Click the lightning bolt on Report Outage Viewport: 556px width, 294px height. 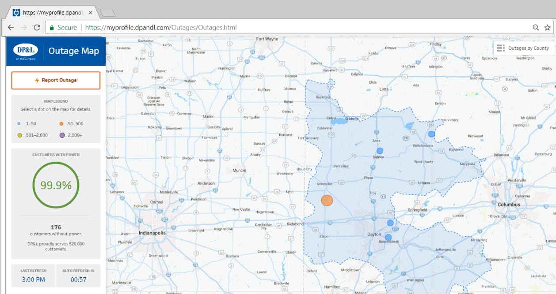[x=37, y=80]
